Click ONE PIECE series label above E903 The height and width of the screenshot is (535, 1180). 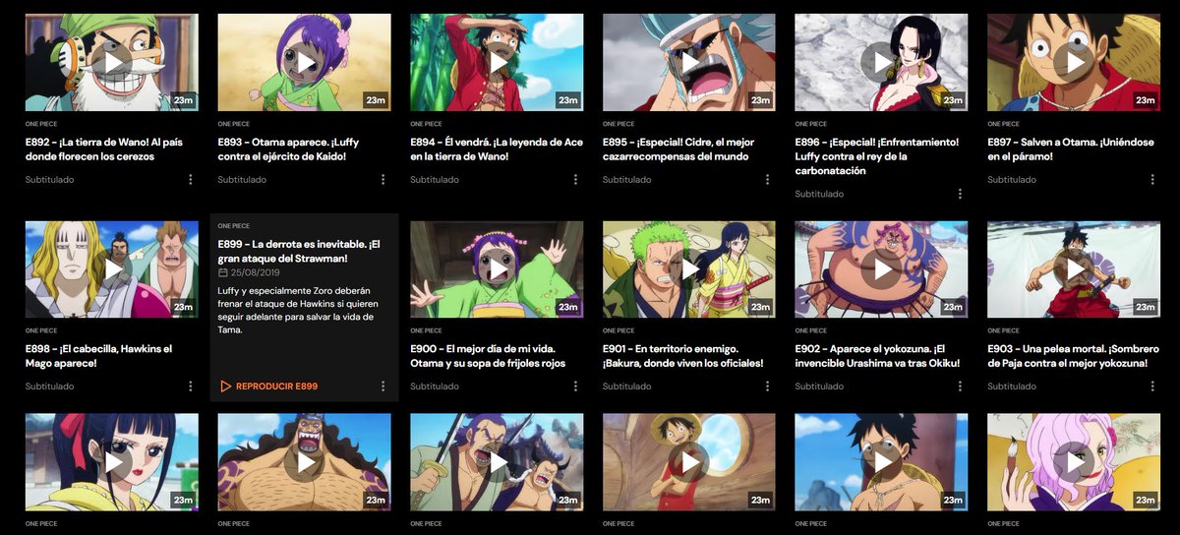(x=1003, y=331)
